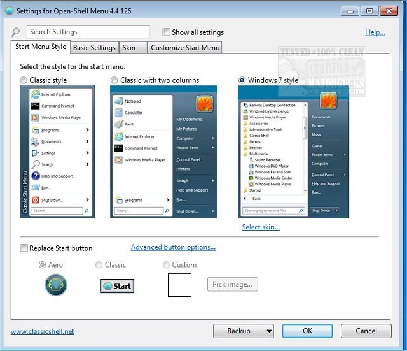Open Advanced button options link
This screenshot has width=407, height=351.
(x=173, y=247)
